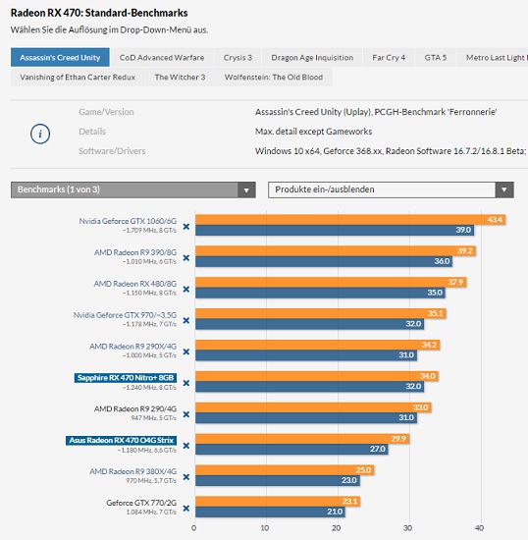528x540 pixels.
Task: Click the orange 43.4 bar for GTX 1060
Action: (x=350, y=220)
